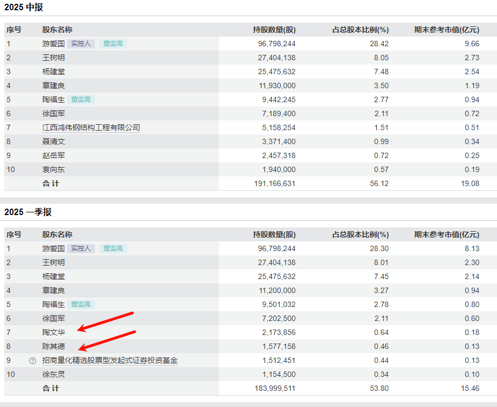The height and width of the screenshot is (407, 497).
Task: Select shareholder name 聂清文
Action: (x=54, y=141)
